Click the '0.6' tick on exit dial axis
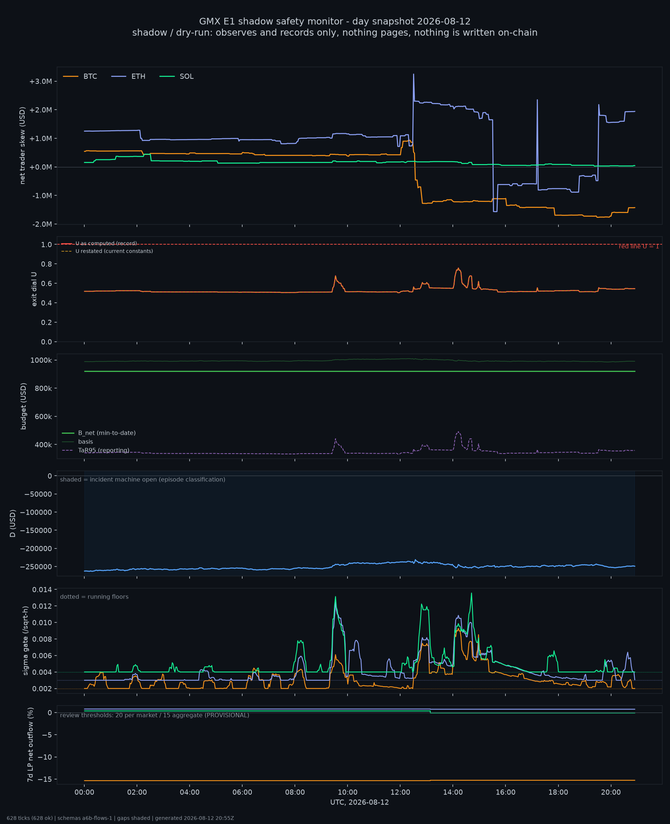Viewport: 670px width, 824px height. tap(46, 283)
